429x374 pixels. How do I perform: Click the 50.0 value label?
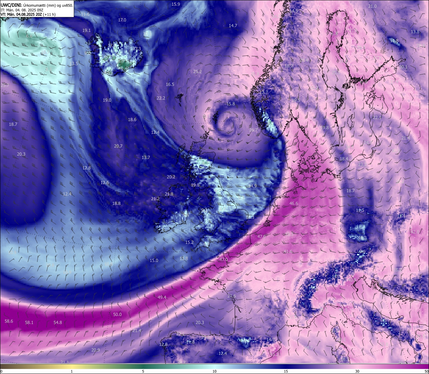point(117,314)
